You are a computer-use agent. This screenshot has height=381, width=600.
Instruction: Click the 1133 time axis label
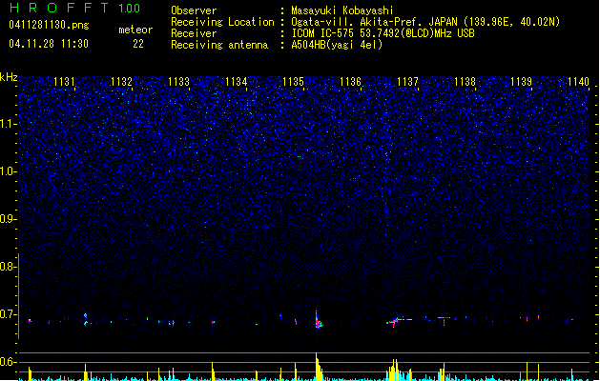click(178, 82)
